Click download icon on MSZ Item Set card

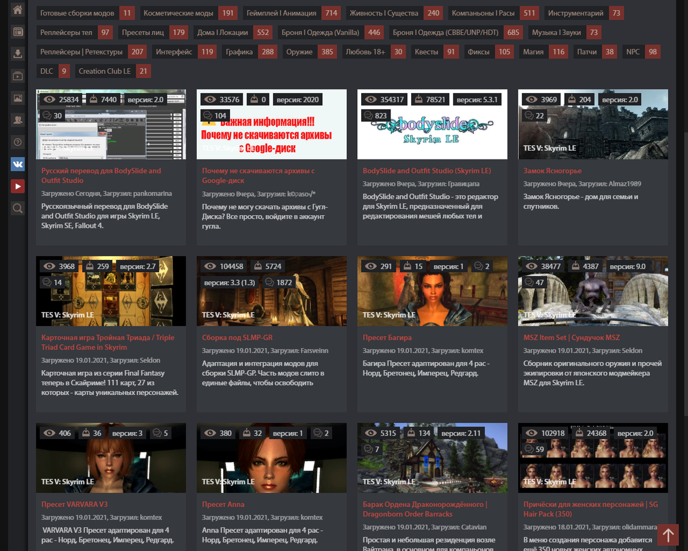pos(576,267)
